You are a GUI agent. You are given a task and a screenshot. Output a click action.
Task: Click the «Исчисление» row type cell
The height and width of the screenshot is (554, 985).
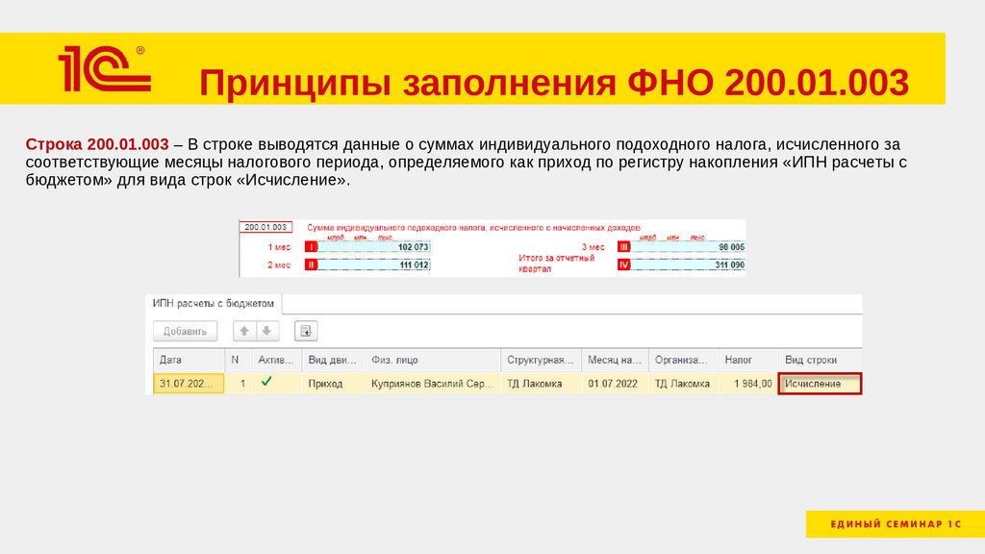tap(820, 383)
